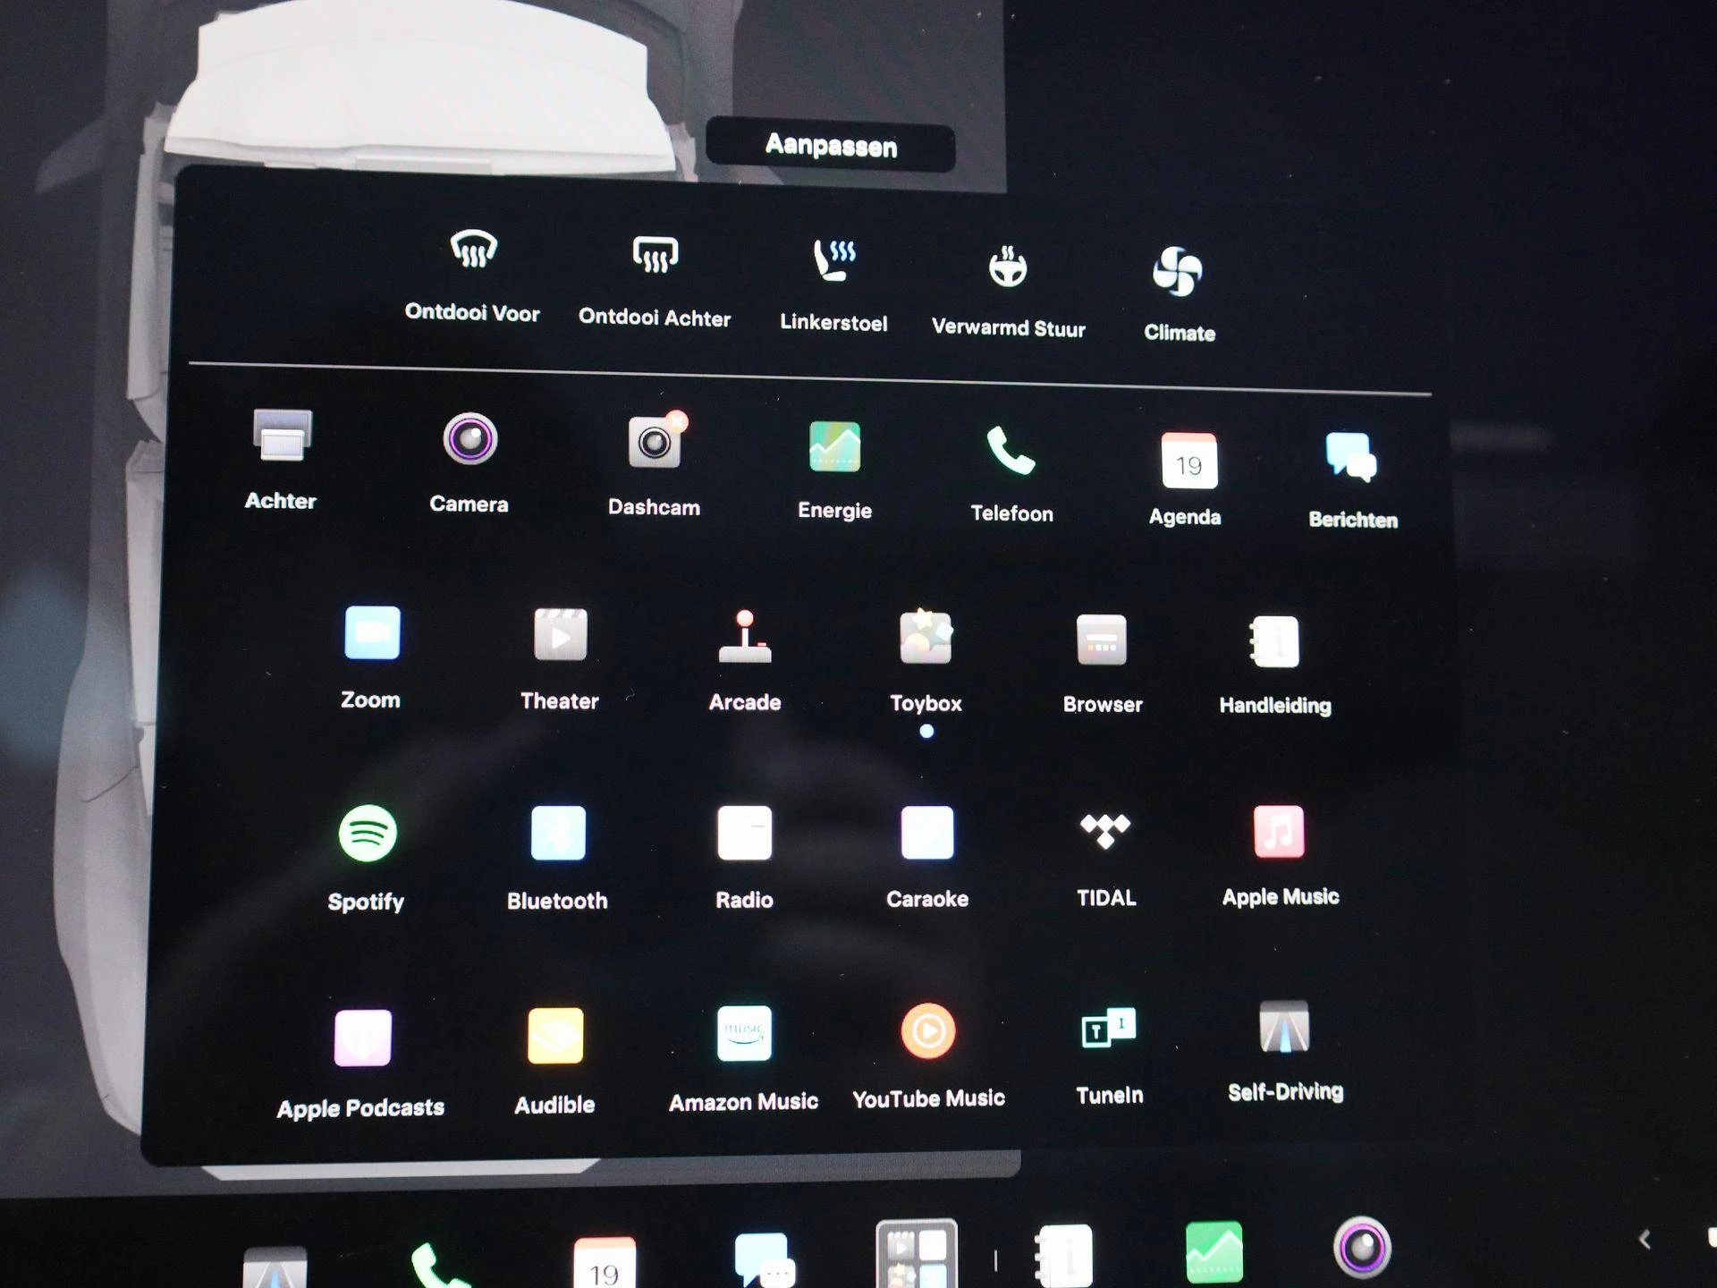Open the Climate fan controls
The height and width of the screenshot is (1288, 1717).
(x=1180, y=294)
